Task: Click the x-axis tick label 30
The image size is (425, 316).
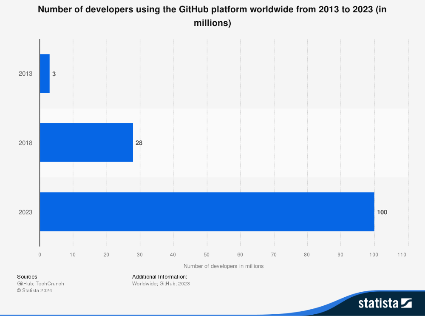Action: click(x=139, y=254)
